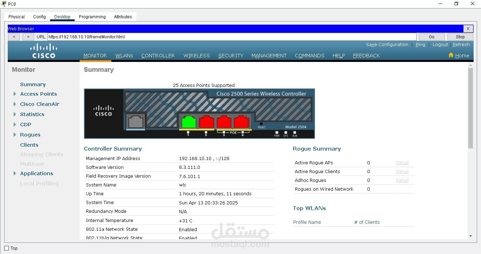This screenshot has width=481, height=254.
Task: Click the URL address field
Action: click(232, 37)
